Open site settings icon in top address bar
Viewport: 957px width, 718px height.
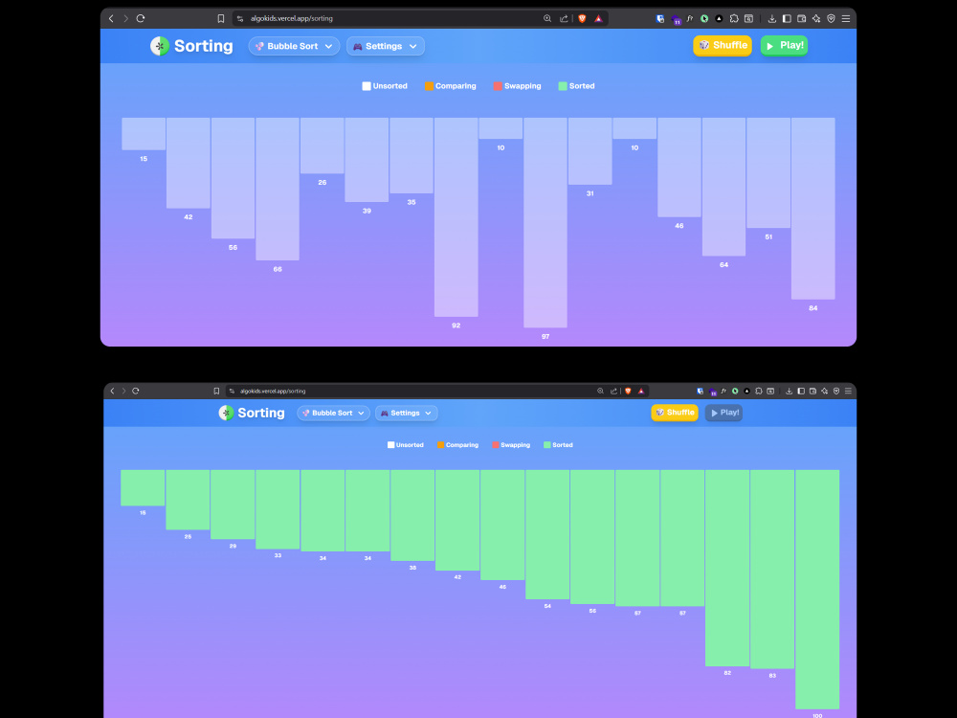240,18
